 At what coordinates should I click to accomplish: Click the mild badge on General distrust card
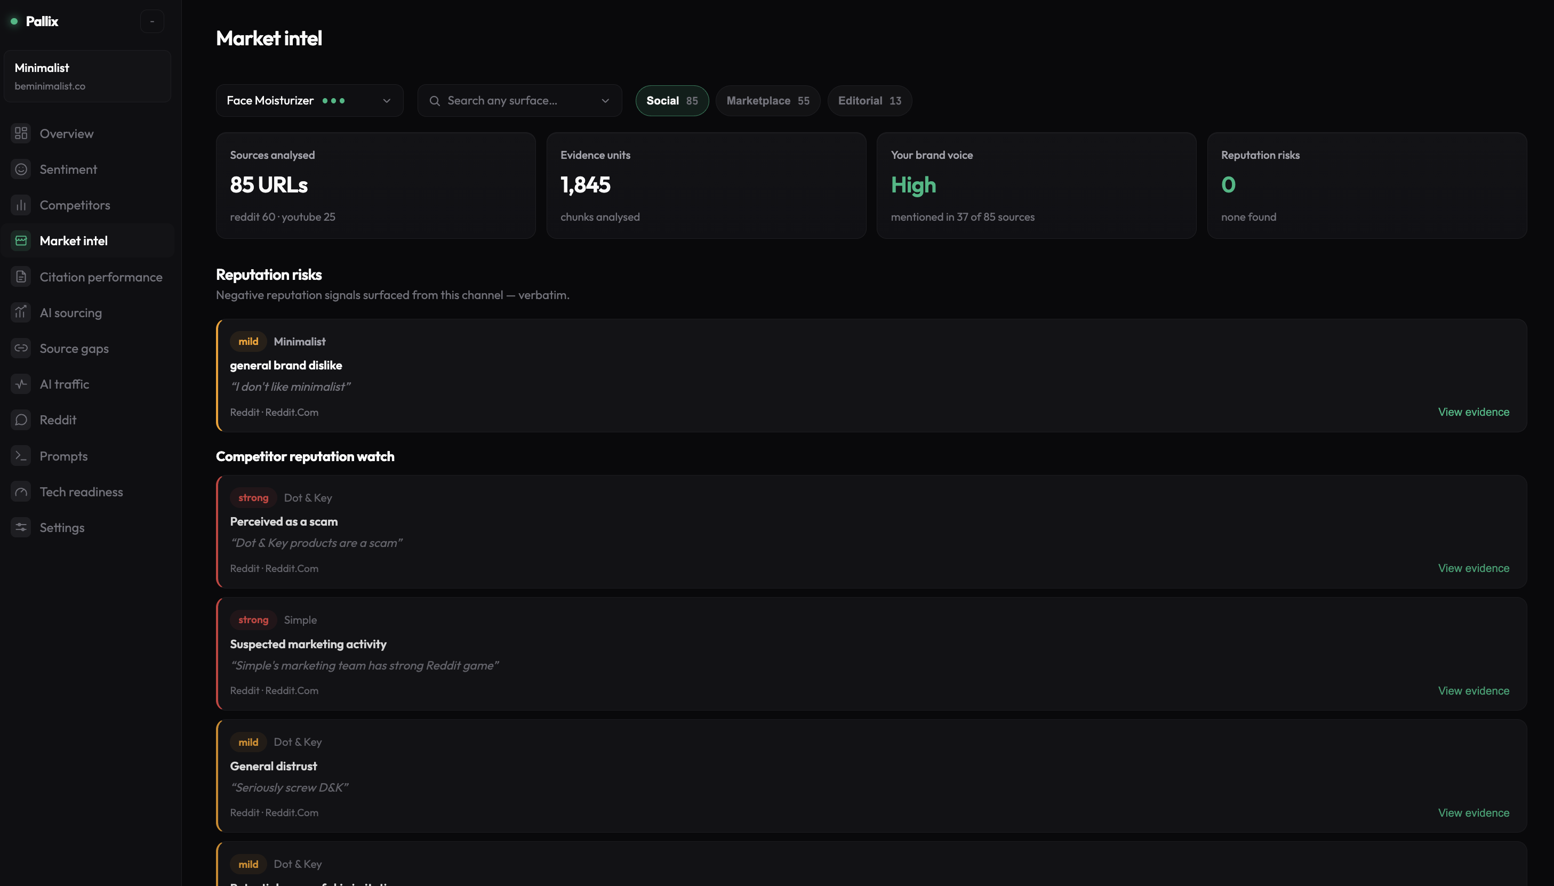click(x=249, y=742)
